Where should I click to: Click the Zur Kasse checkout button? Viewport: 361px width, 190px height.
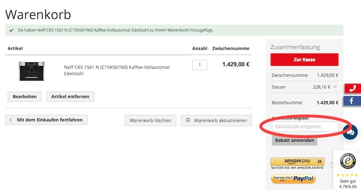click(x=304, y=60)
